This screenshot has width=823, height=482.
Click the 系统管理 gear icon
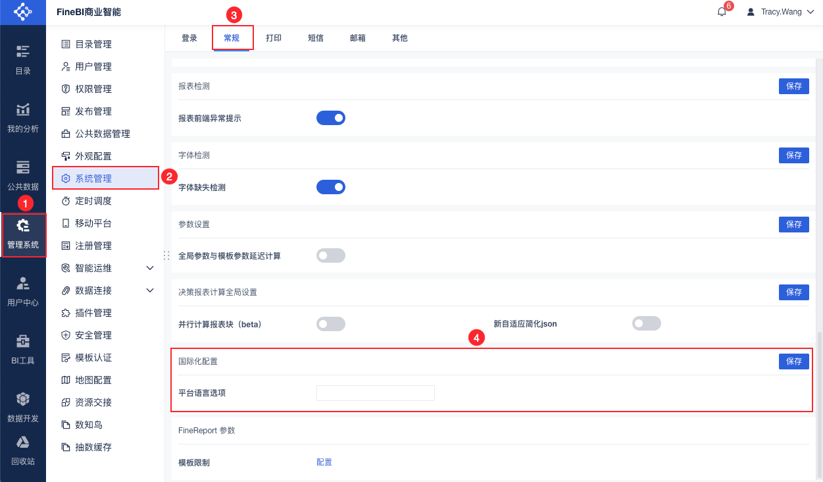tap(65, 178)
